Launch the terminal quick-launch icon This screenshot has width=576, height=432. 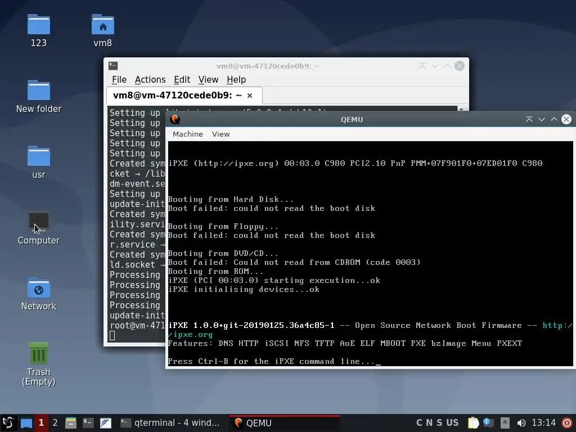(x=88, y=423)
